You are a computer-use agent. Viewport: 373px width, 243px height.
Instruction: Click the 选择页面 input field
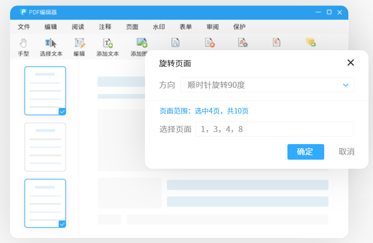[x=274, y=129]
